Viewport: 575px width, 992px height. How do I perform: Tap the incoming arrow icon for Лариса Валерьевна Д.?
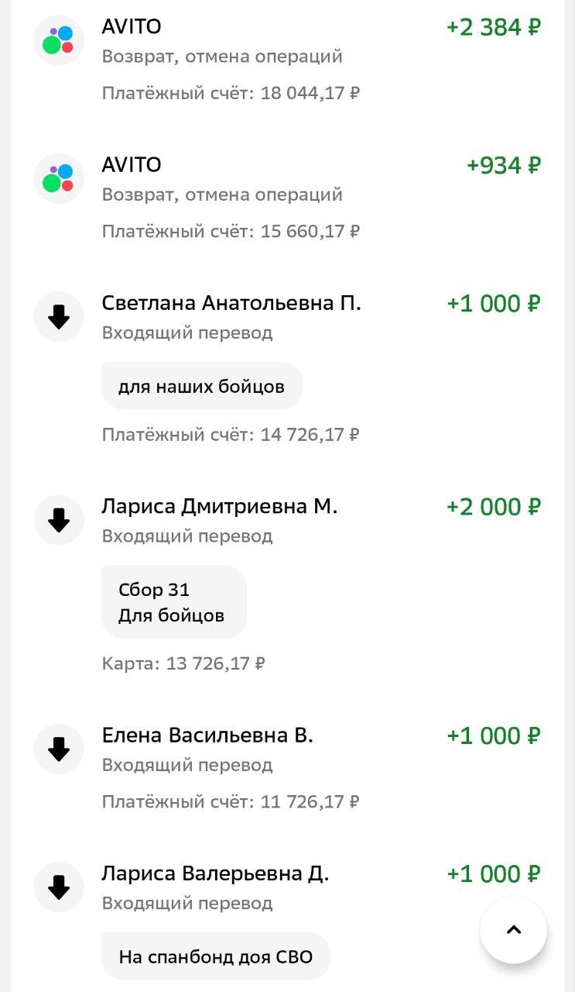click(x=59, y=887)
